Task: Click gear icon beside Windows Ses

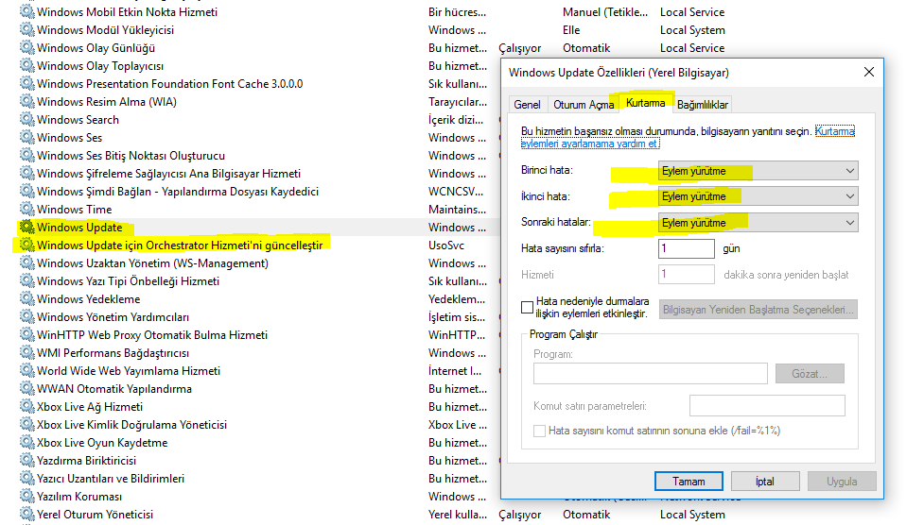Action: (x=27, y=137)
